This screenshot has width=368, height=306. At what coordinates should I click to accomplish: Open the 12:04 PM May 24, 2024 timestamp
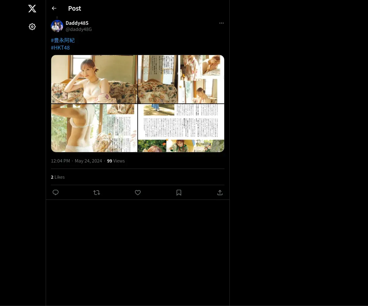pos(76,161)
